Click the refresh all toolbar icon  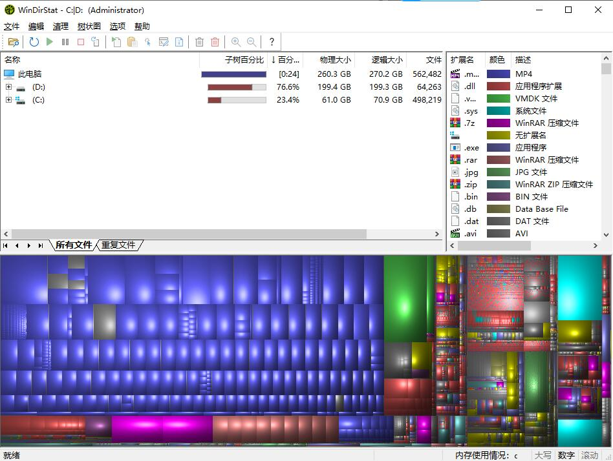click(x=34, y=42)
